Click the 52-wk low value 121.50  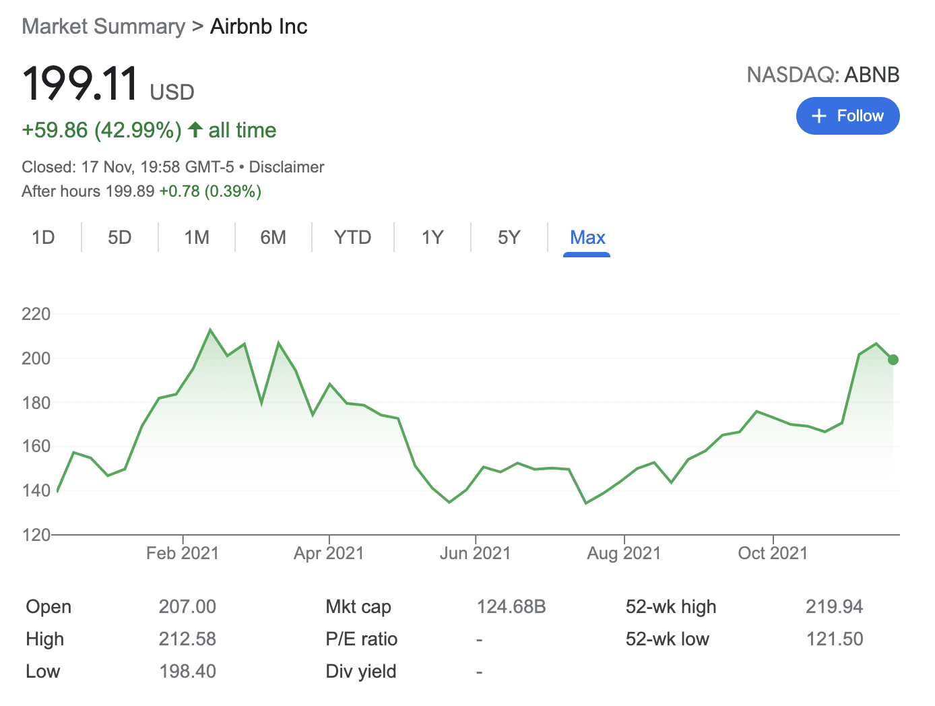[835, 639]
